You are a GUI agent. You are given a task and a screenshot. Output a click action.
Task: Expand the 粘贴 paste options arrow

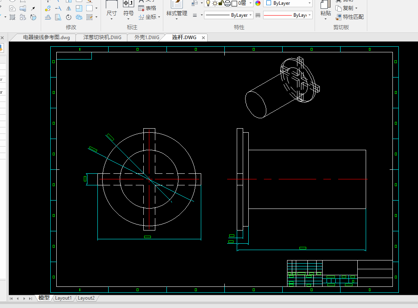click(x=325, y=19)
